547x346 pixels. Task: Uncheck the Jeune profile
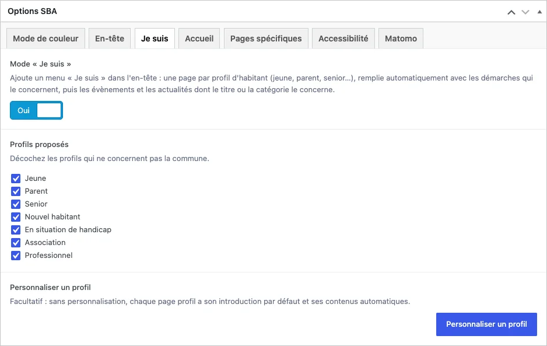click(16, 179)
